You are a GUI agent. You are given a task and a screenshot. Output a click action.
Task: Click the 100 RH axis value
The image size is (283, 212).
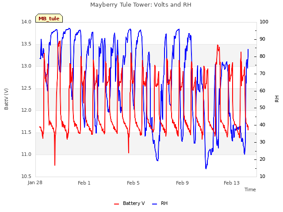pos(264,22)
